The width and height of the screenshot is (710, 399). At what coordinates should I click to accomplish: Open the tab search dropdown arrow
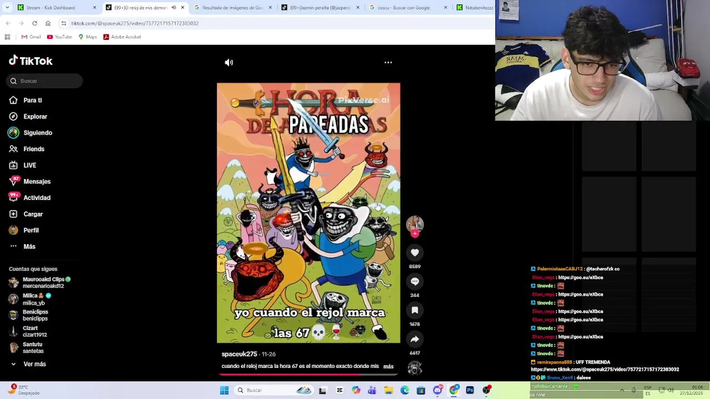click(6, 7)
